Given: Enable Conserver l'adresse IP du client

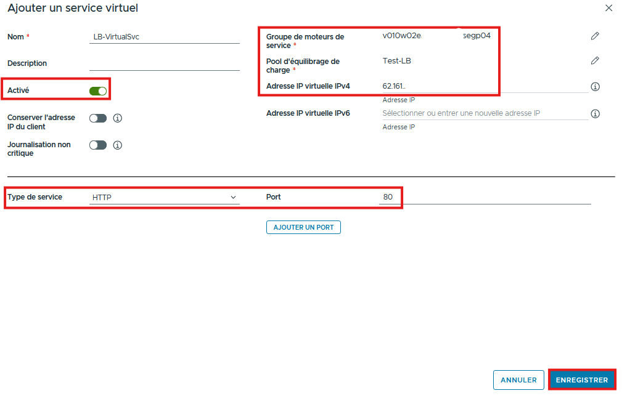Looking at the screenshot, I should click(x=98, y=118).
